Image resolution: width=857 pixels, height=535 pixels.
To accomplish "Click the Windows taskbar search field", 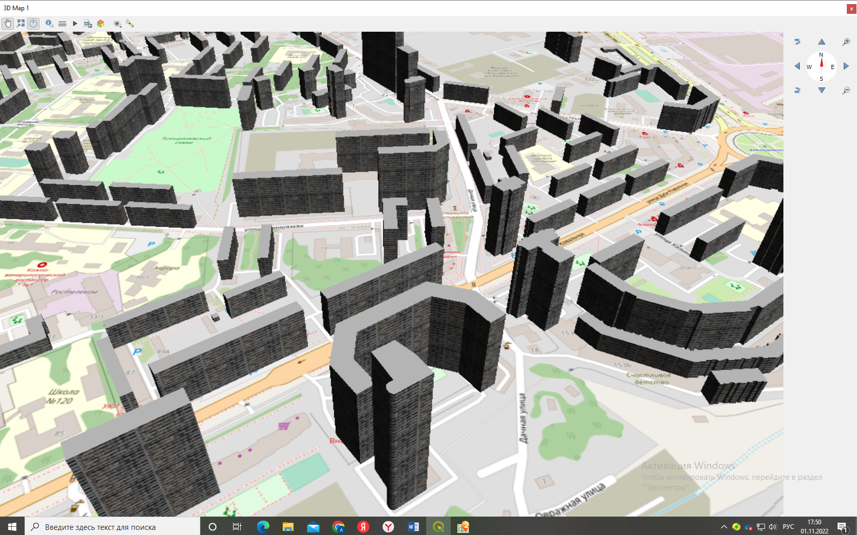I will [x=112, y=527].
